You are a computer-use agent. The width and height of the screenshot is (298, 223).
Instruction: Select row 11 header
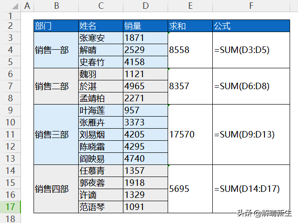tap(10, 134)
